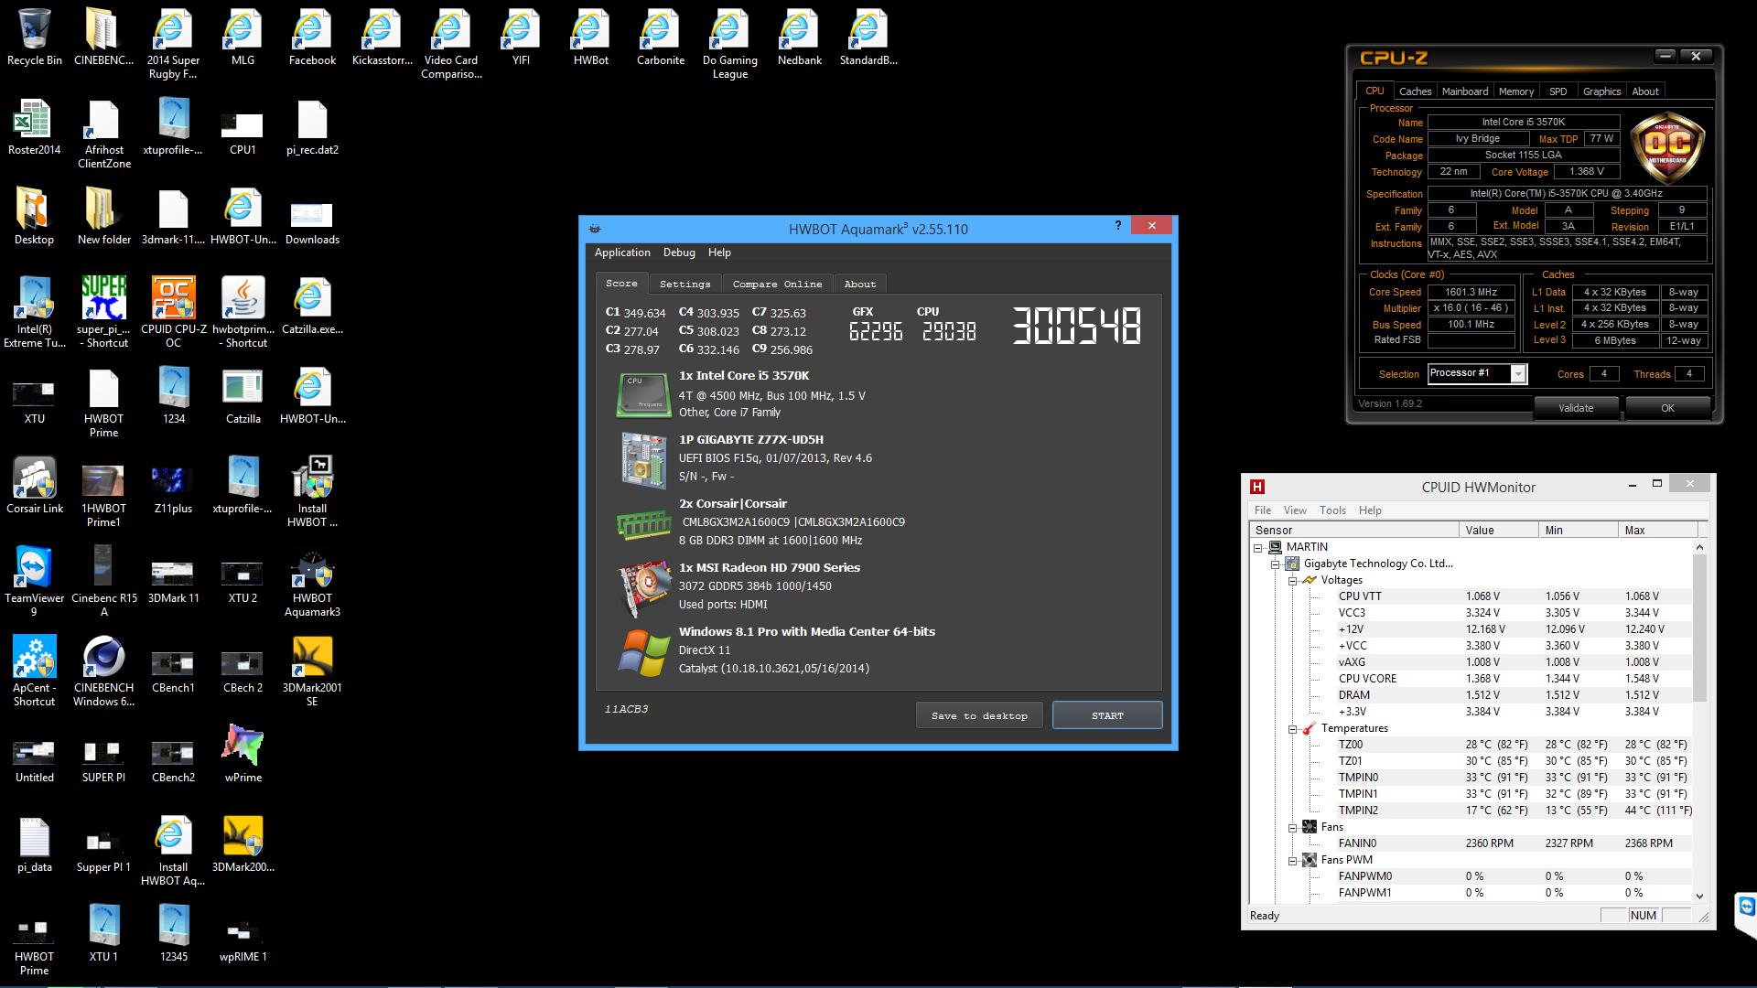Open the Cinebenc R15 A desktop icon
This screenshot has height=988, width=1757.
(x=103, y=582)
